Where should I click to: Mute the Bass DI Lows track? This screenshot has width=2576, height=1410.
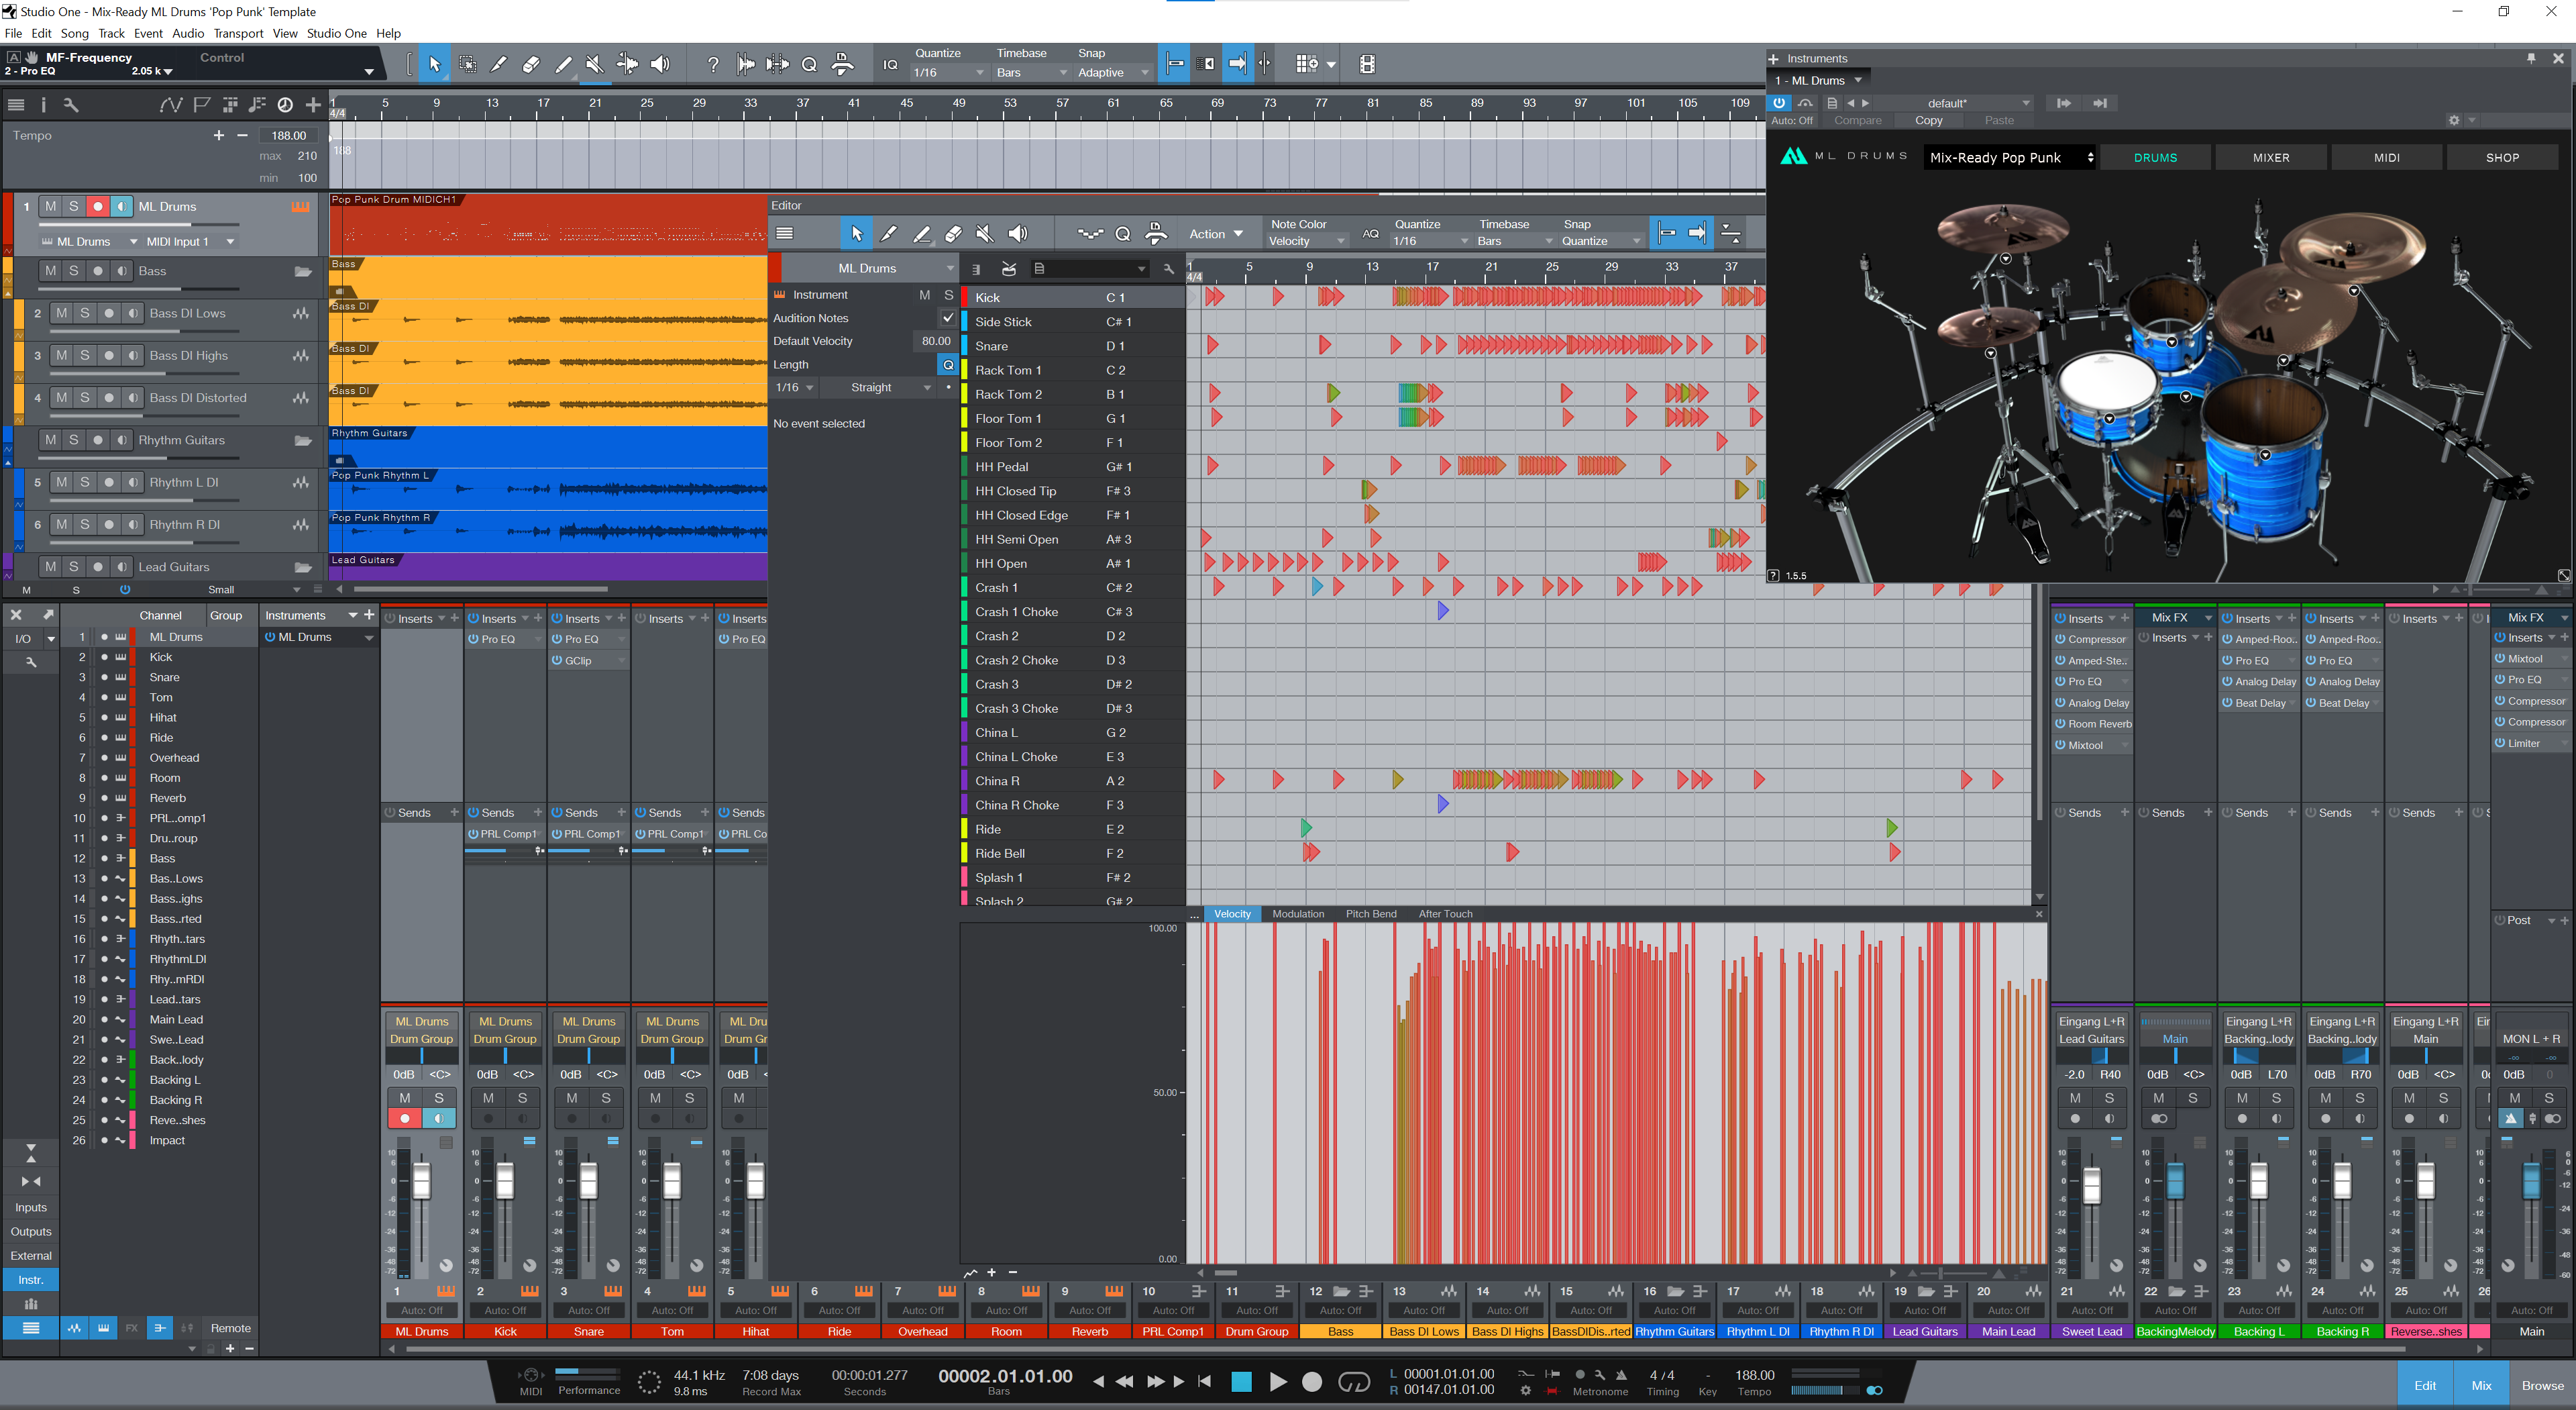pyautogui.click(x=62, y=313)
